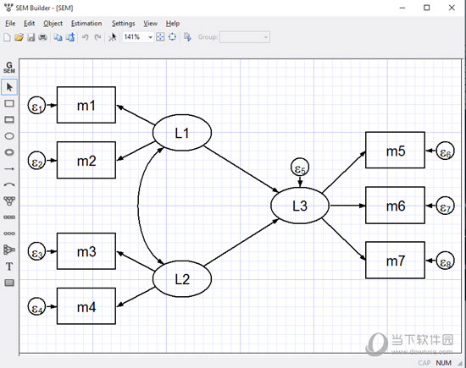Select the Add Covariance curve tool
The height and width of the screenshot is (368, 466).
tap(9, 184)
